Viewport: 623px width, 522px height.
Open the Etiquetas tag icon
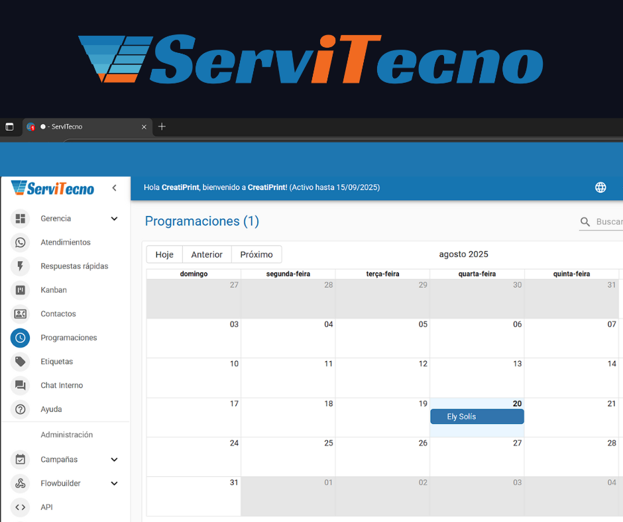pyautogui.click(x=21, y=362)
